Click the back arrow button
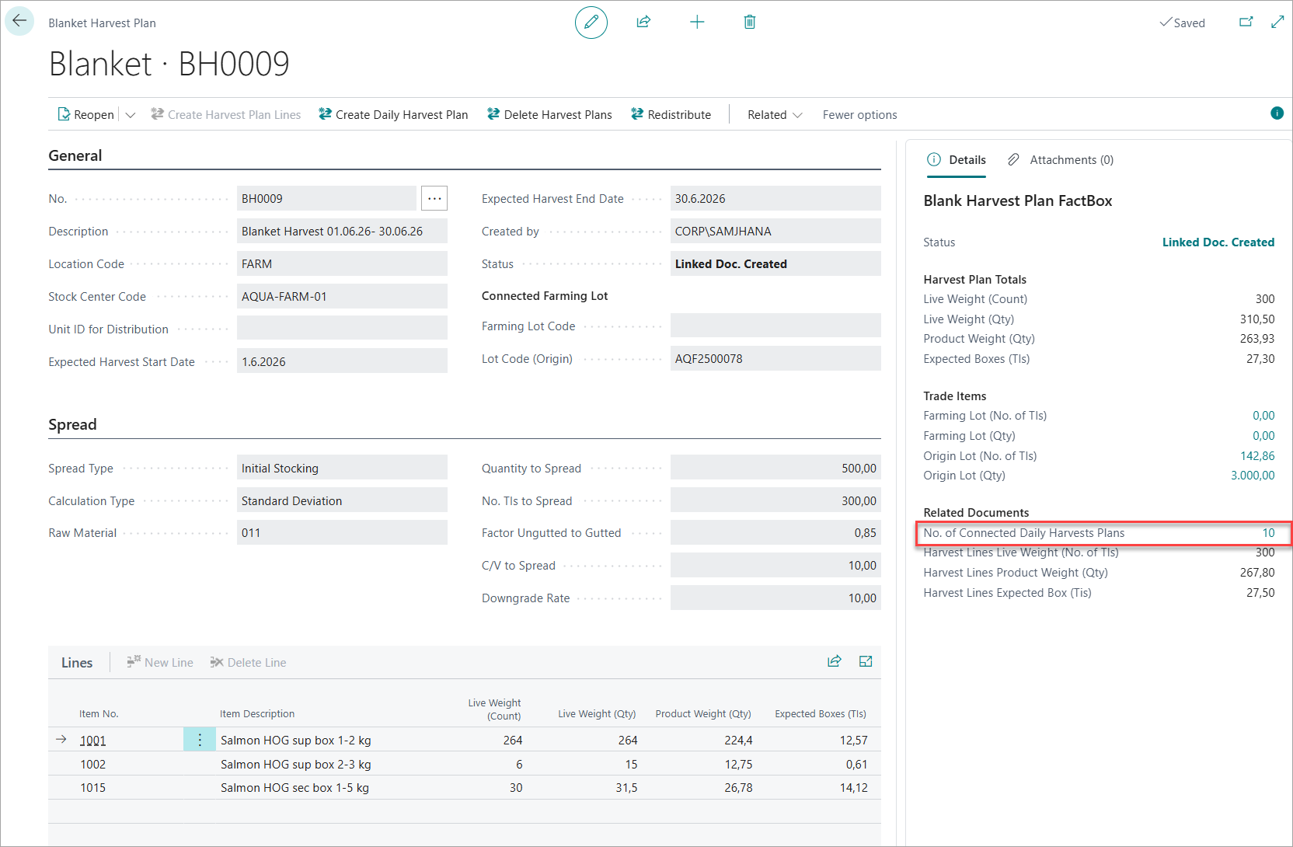1293x847 pixels. (19, 21)
